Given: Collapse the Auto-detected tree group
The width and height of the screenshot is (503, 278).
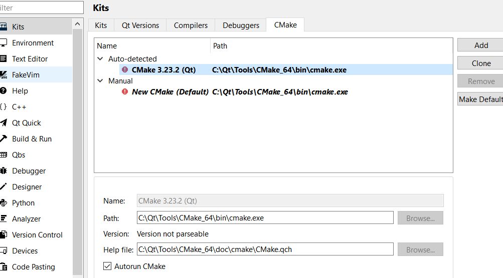Looking at the screenshot, I should tap(100, 59).
